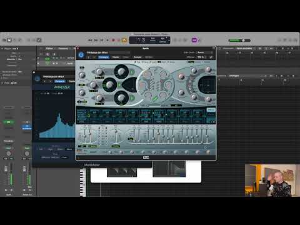Open the Editors button in the control bar
Image resolution: width=300 pixels, height=225 pixels.
pyautogui.click(x=39, y=40)
